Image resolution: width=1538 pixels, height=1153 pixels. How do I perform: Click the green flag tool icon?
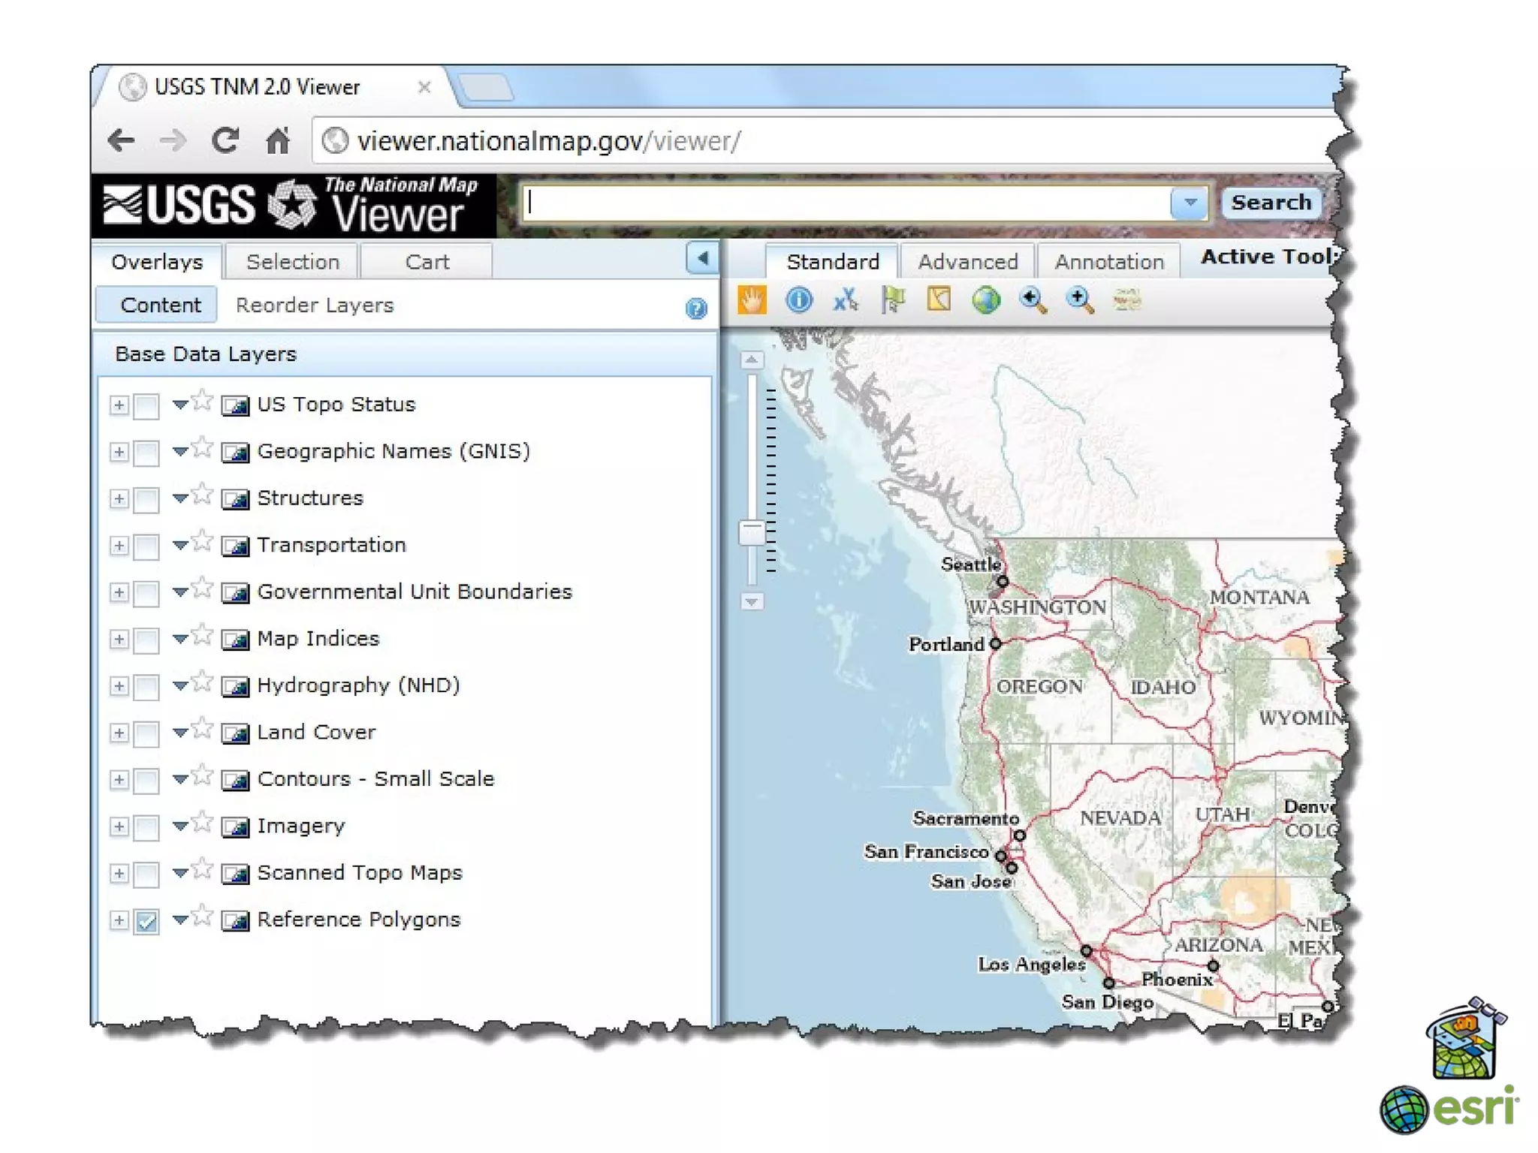[892, 300]
